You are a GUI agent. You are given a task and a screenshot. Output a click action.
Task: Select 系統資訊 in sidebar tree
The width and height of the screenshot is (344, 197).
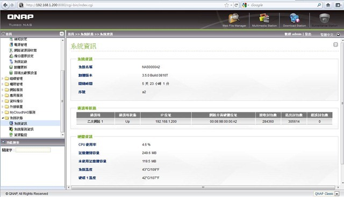18,124
